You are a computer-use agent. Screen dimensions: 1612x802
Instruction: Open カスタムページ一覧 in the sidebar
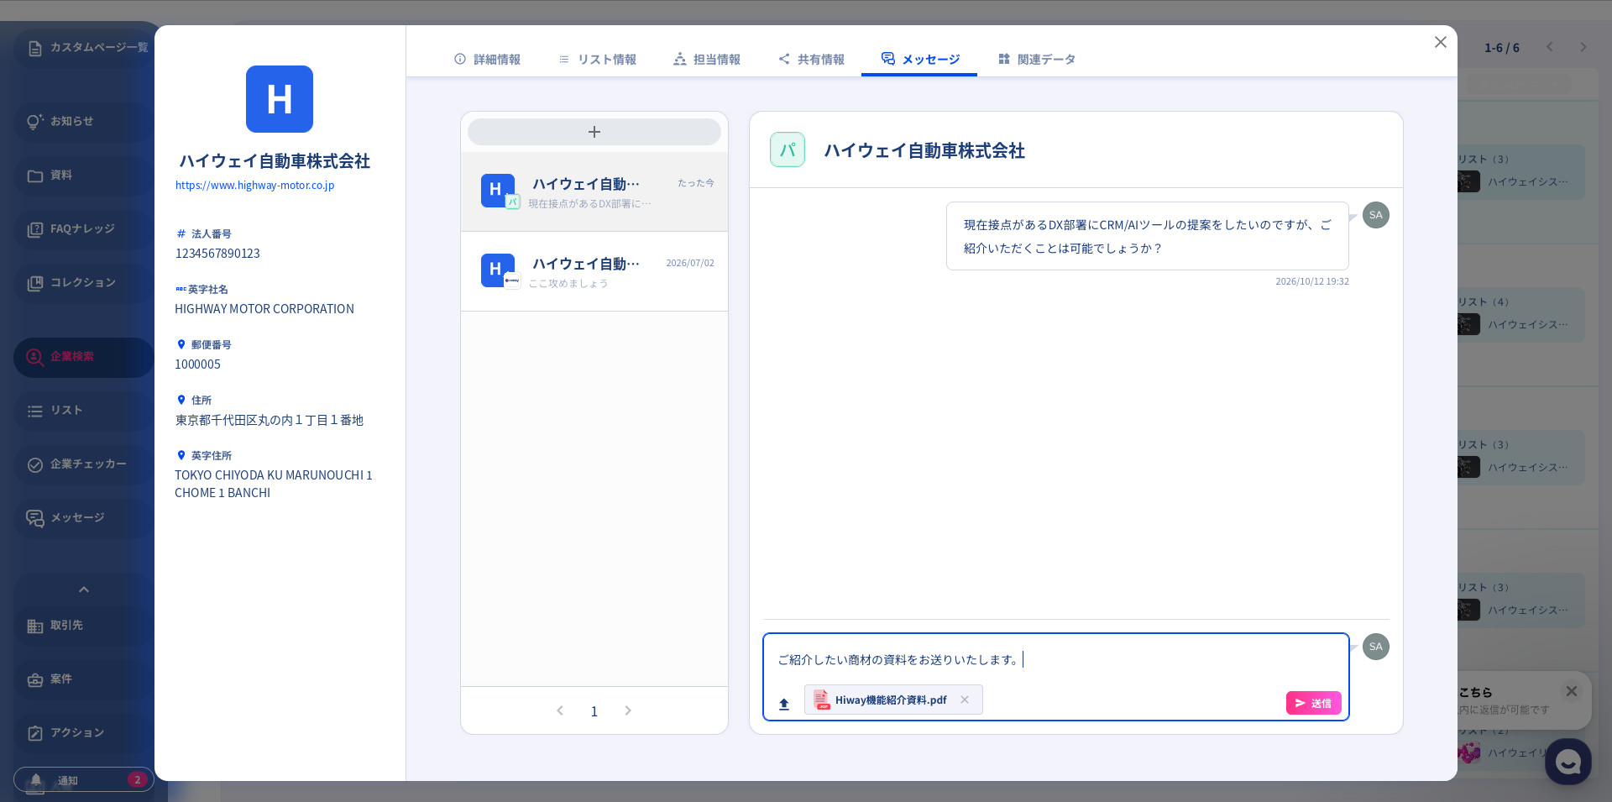84,48
